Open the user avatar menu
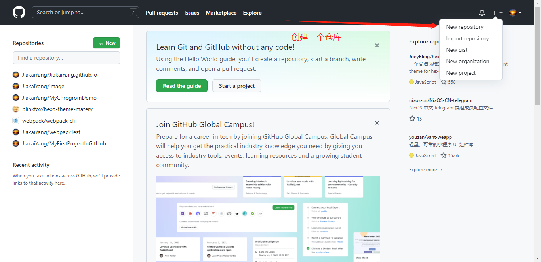This screenshot has width=541, height=262. [515, 13]
